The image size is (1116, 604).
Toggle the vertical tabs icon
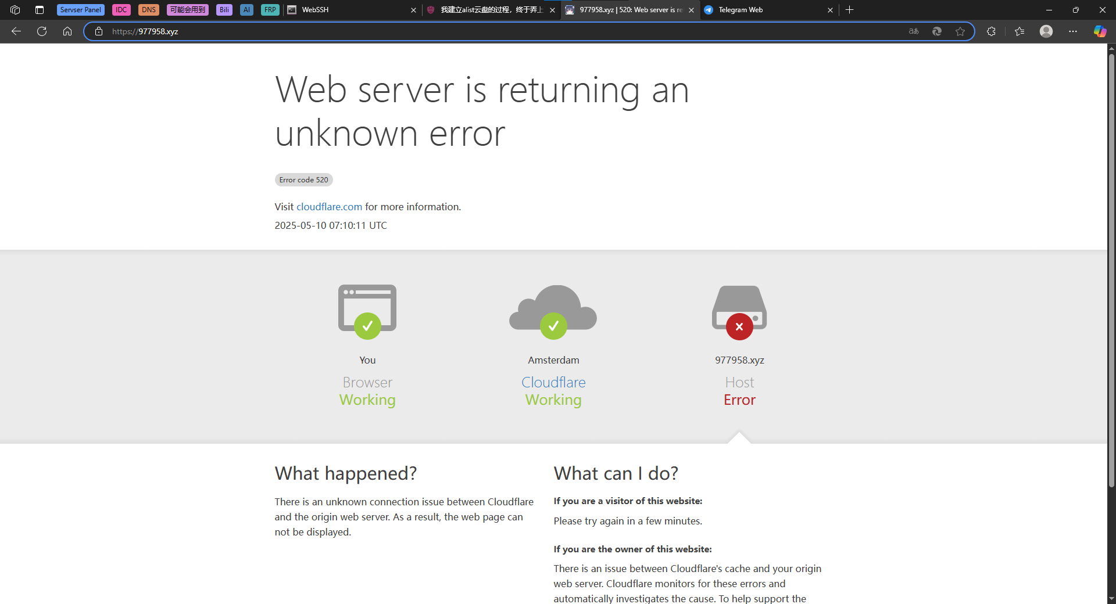40,10
